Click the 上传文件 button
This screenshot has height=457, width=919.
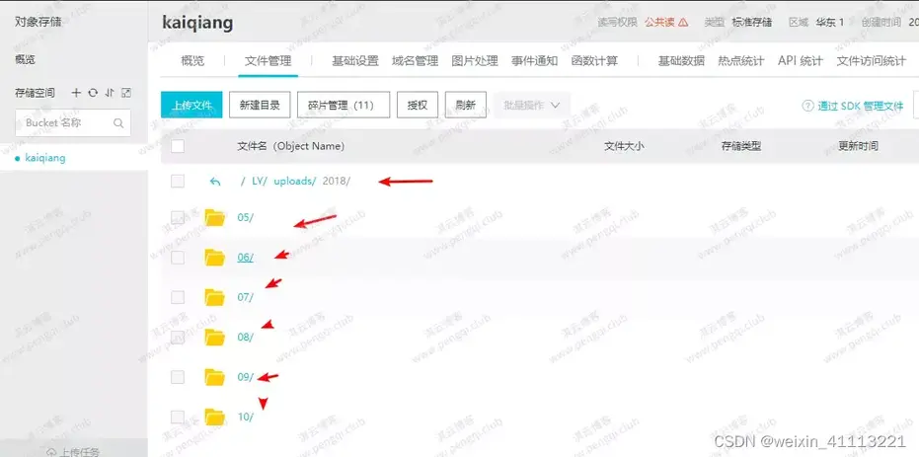click(x=191, y=105)
